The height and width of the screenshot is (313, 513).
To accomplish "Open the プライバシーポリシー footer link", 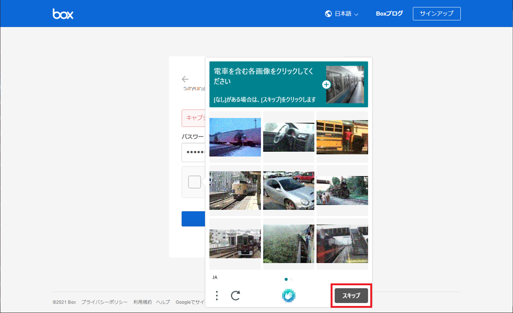I will 105,302.
